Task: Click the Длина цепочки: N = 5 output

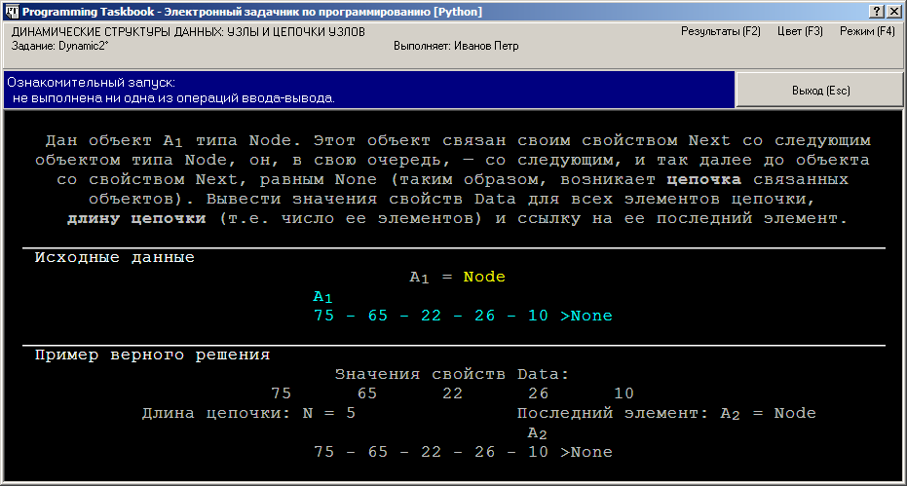Action: click(x=248, y=413)
